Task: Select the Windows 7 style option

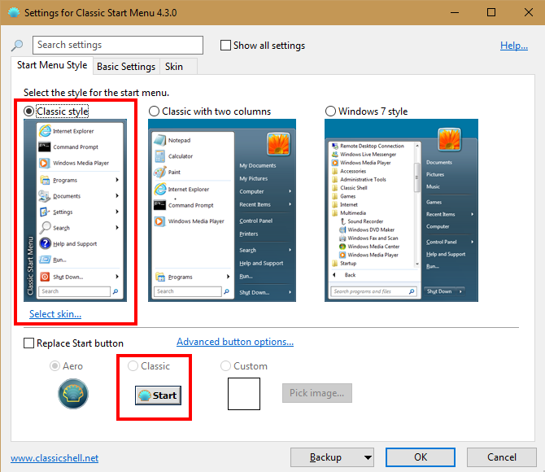Action: 330,111
